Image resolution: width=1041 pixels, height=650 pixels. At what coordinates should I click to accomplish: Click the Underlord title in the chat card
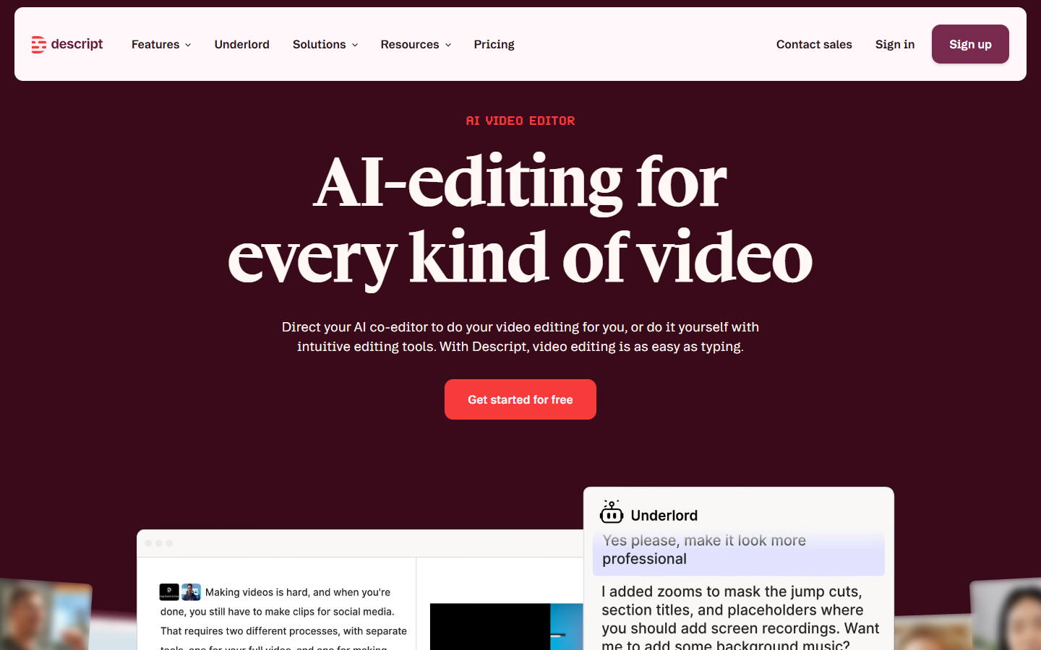[x=664, y=515]
